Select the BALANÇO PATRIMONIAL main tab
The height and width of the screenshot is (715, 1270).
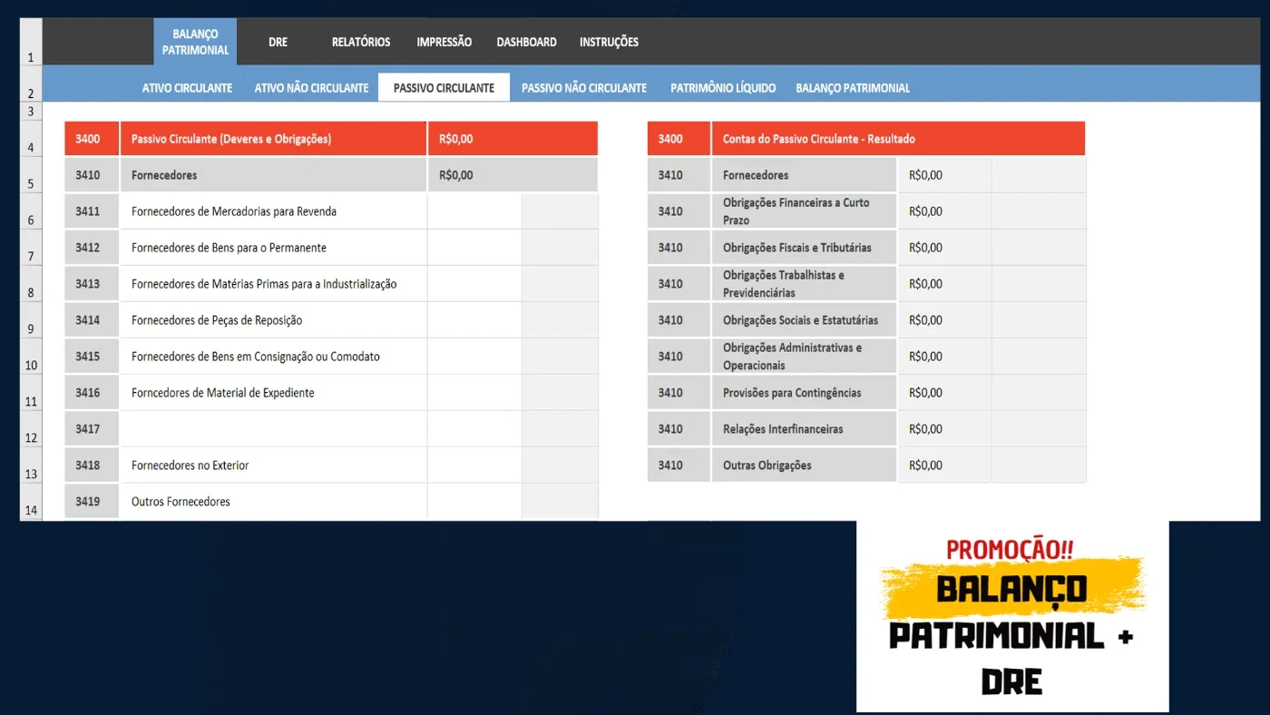pos(195,42)
